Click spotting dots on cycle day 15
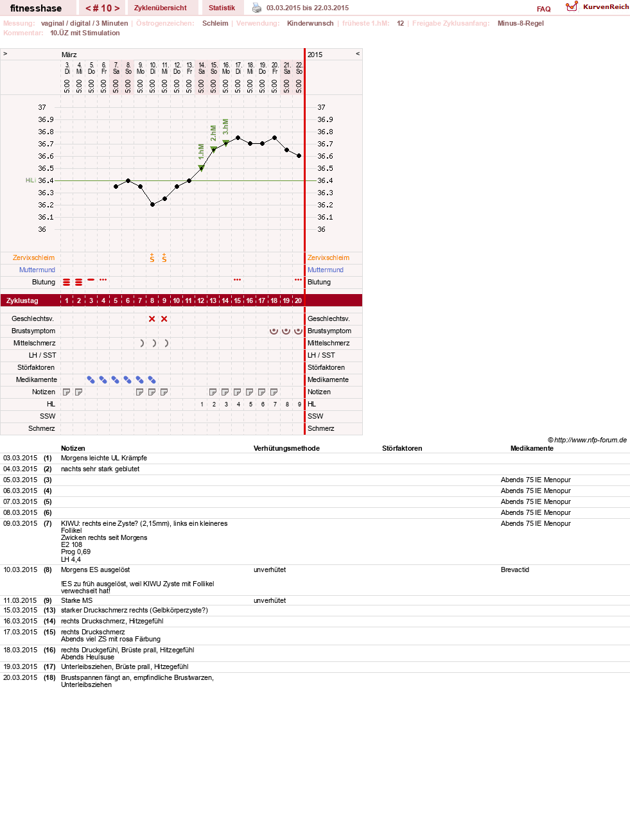 coord(238,280)
